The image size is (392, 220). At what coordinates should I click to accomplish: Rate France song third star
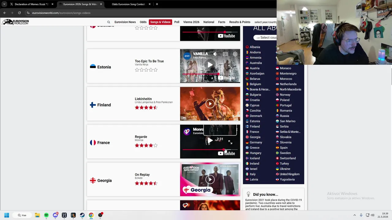click(146, 145)
